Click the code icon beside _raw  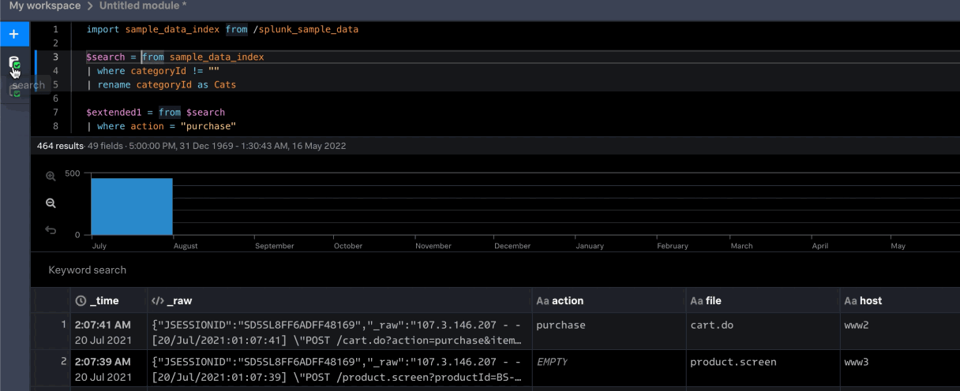pos(156,300)
